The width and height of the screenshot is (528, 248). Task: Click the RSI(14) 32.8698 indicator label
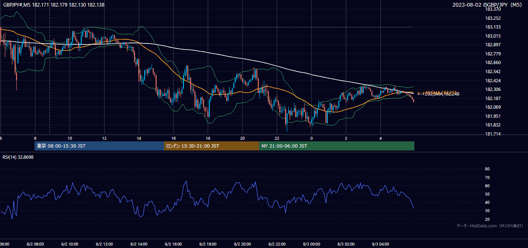coord(18,157)
